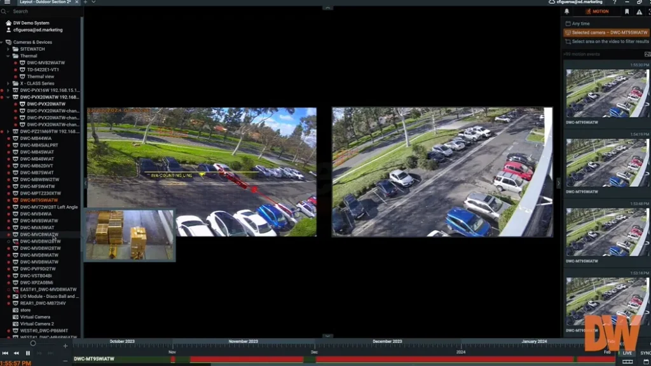Jump to previous chunk button
This screenshot has width=651, height=366.
5,353
